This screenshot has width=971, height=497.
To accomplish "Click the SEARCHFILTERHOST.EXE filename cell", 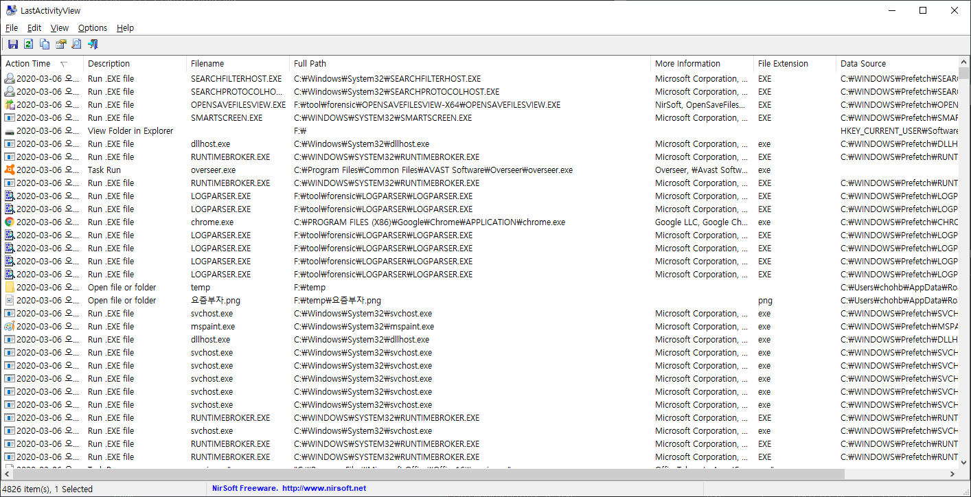I will coord(238,79).
